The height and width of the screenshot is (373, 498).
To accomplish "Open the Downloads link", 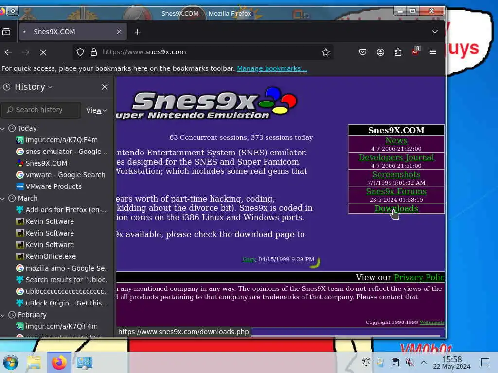I will point(396,209).
